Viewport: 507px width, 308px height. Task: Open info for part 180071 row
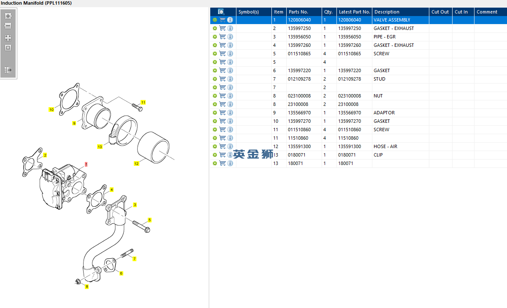230,163
